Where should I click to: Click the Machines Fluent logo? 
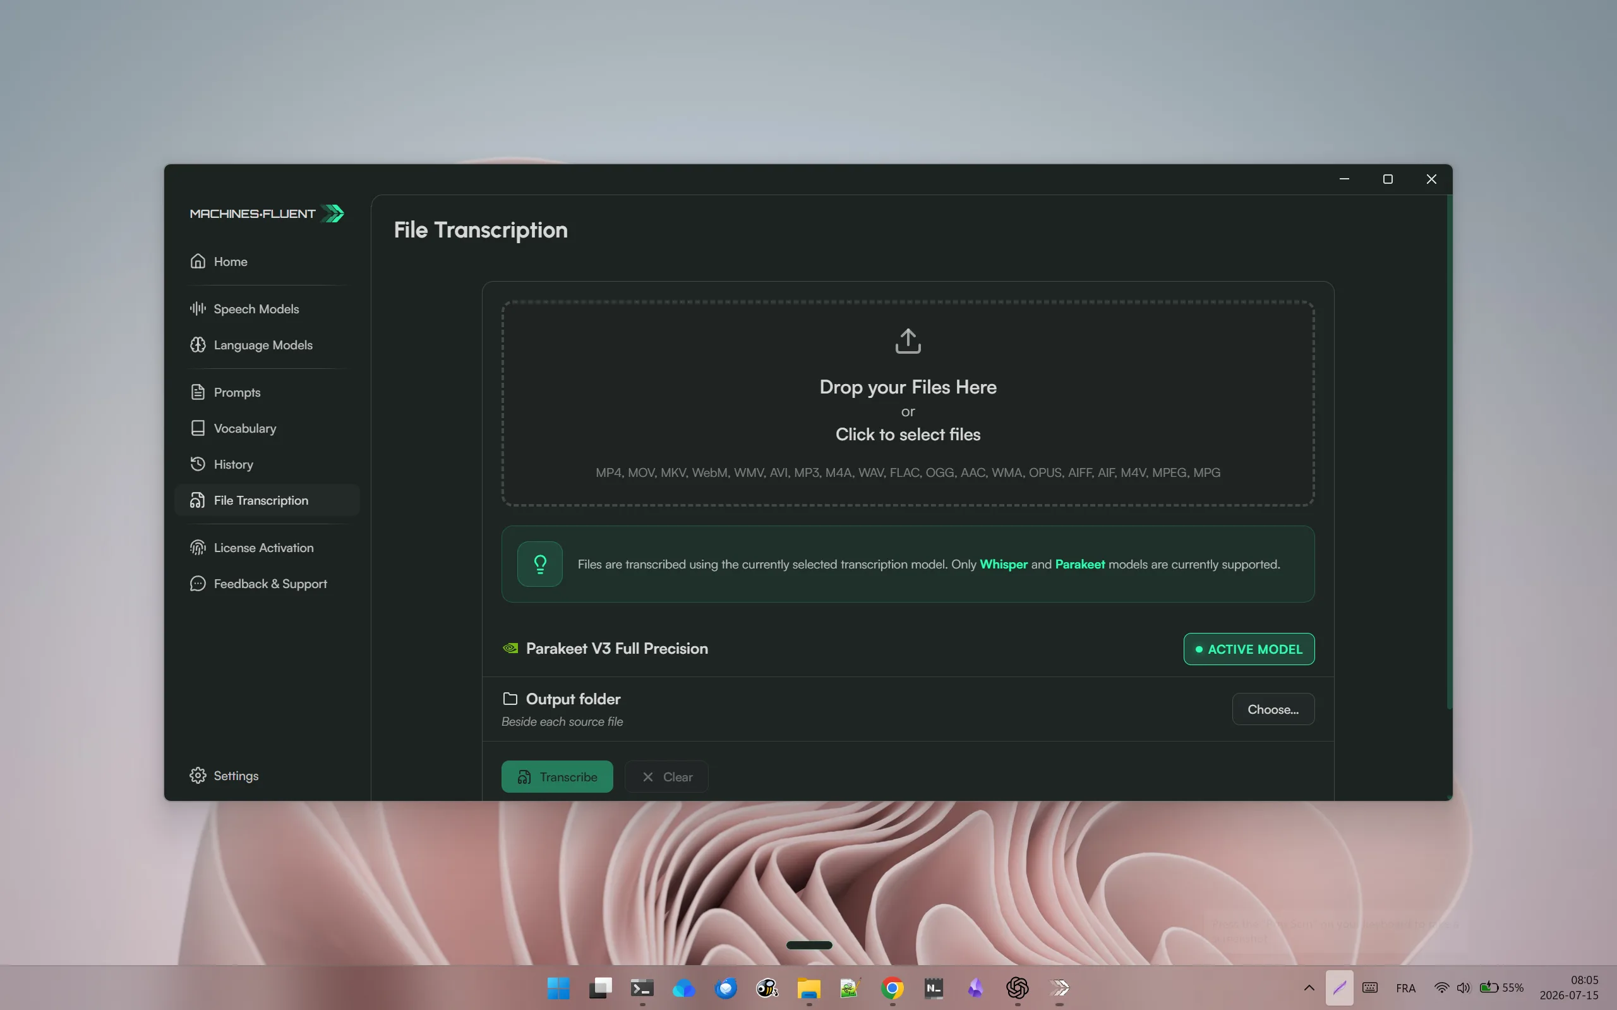coord(267,213)
